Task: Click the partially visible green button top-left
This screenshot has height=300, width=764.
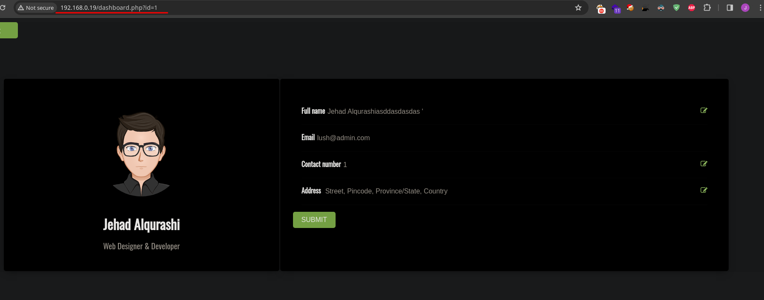Action: (x=9, y=30)
